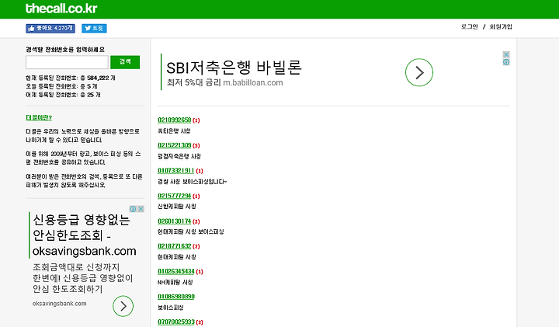Open phone number 01086980890
559x327 pixels.
[x=176, y=297]
